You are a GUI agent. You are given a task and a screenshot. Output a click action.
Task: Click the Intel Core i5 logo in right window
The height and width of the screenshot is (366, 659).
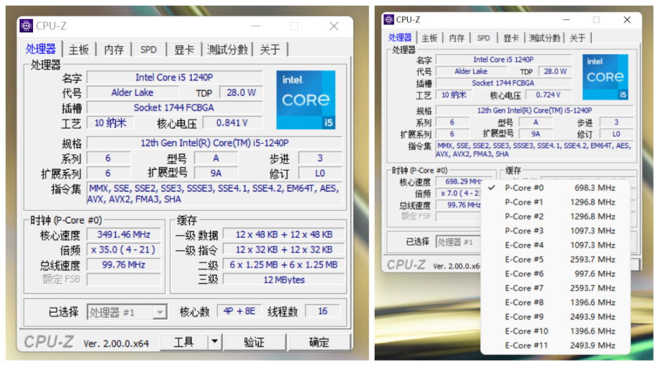tap(605, 77)
